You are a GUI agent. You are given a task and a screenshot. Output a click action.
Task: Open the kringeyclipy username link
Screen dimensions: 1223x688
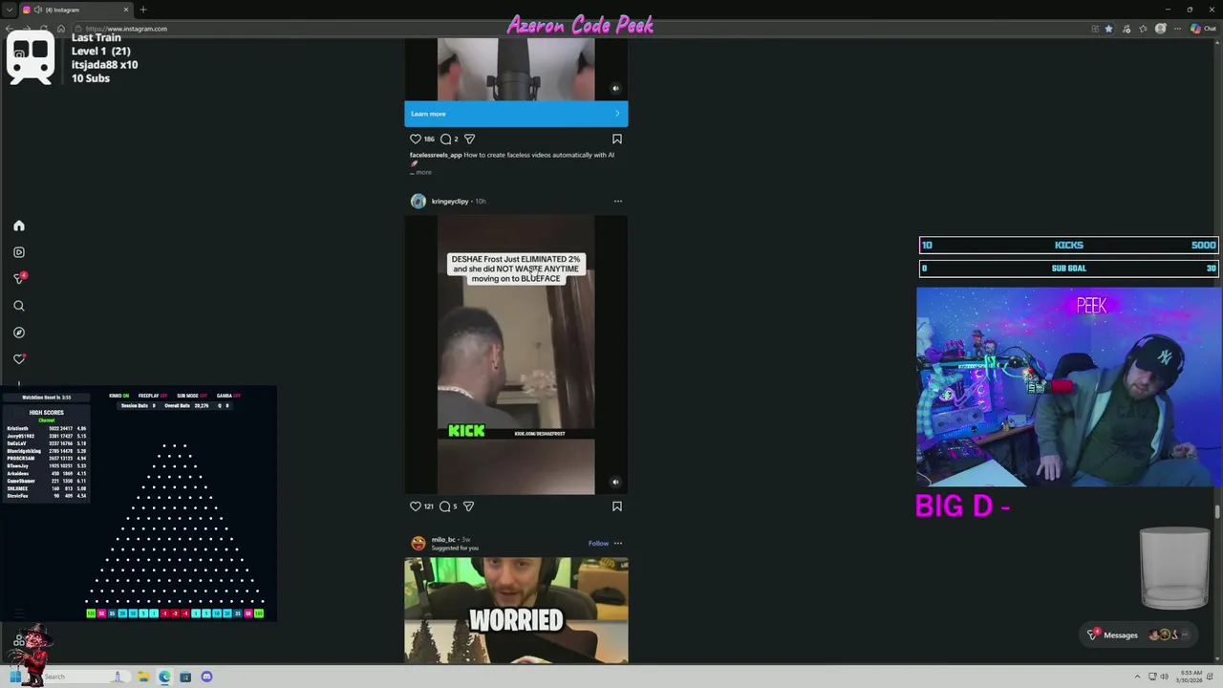(450, 202)
